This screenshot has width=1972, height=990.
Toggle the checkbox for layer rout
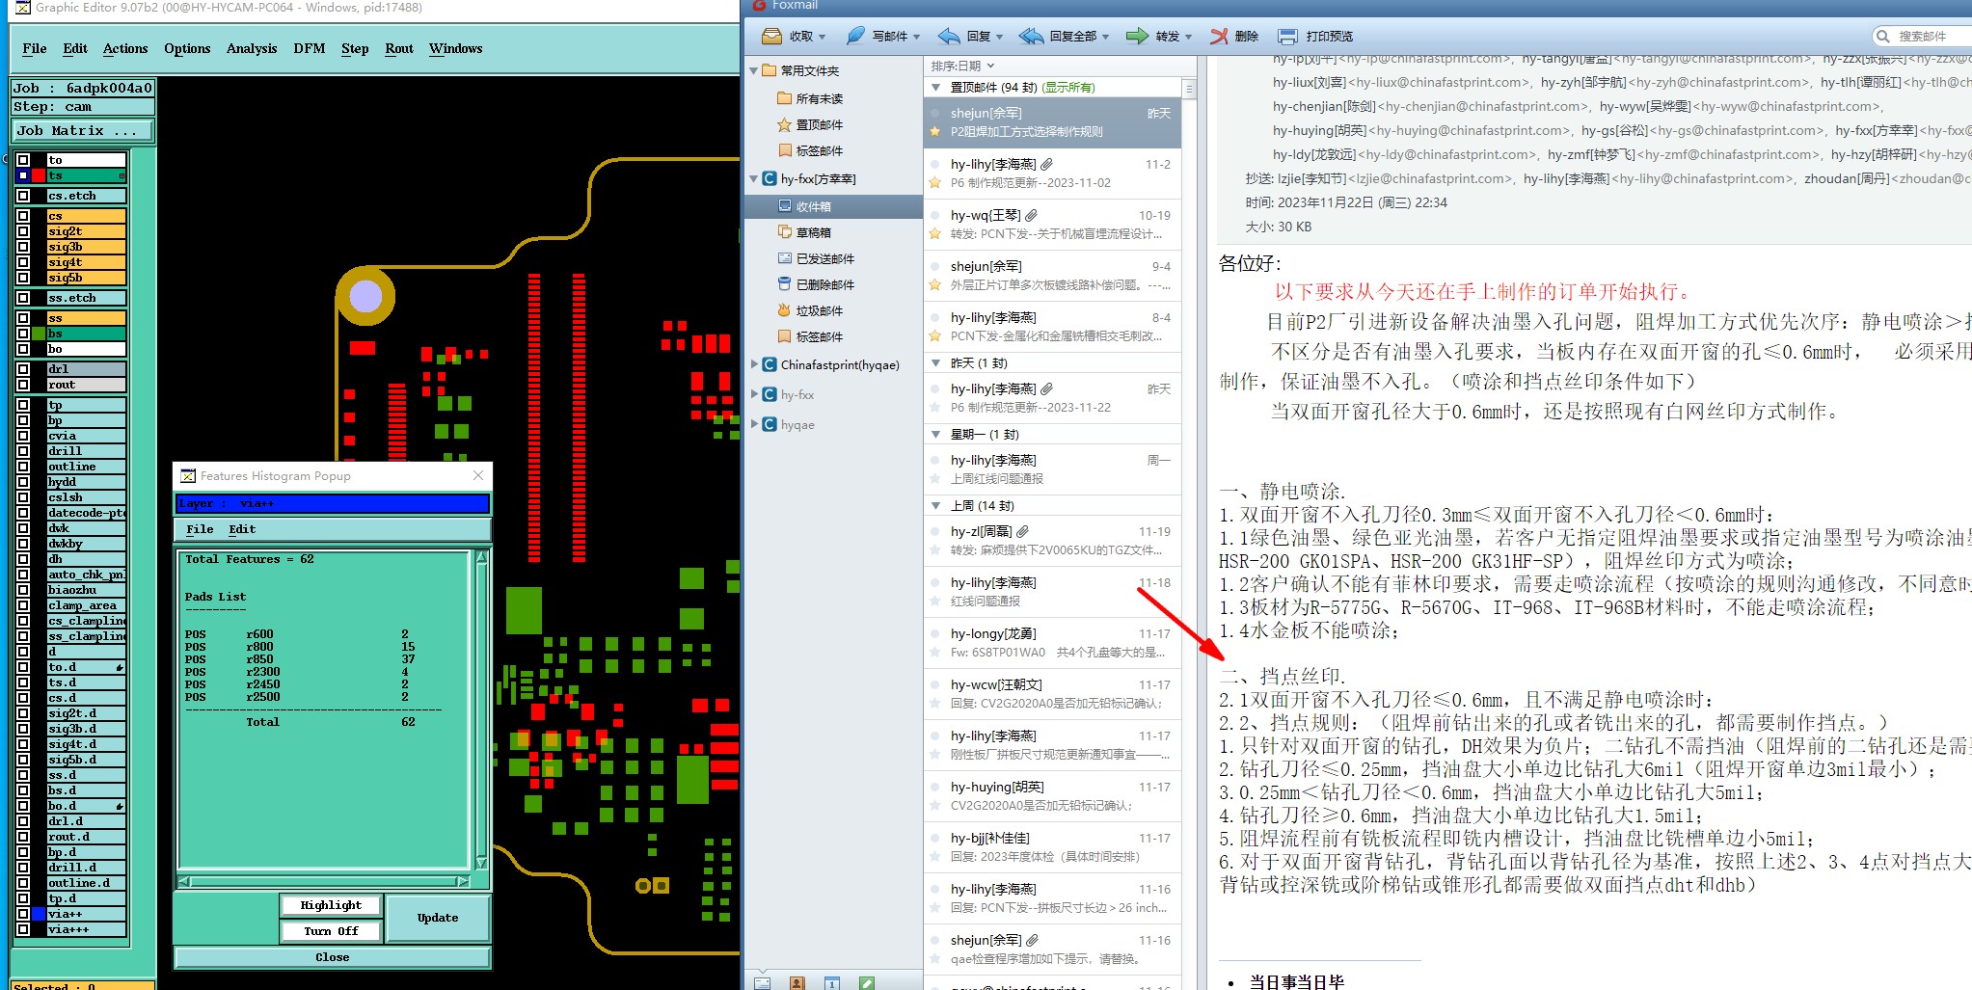pyautogui.click(x=23, y=385)
